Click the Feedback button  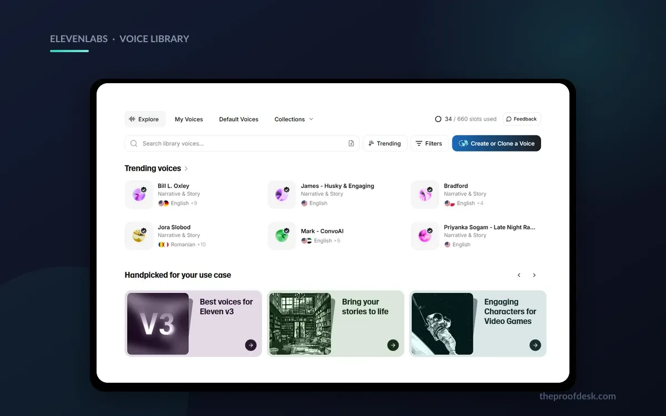522,119
